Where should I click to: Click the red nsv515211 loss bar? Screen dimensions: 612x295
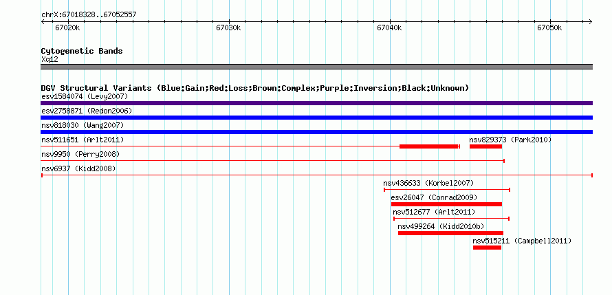coord(487,248)
